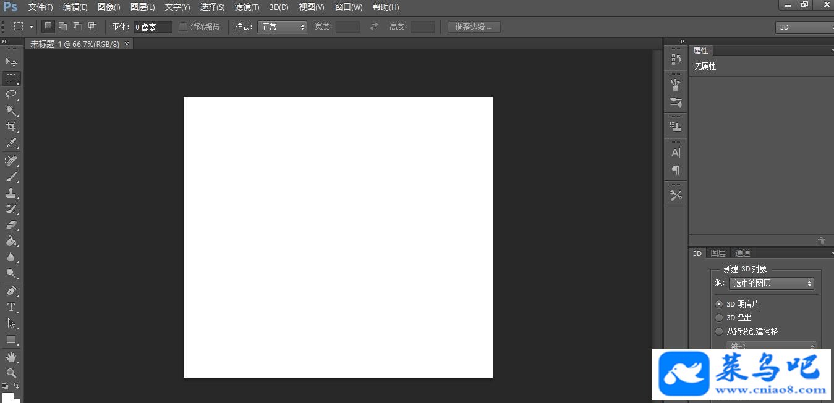834x403 pixels.
Task: Swap foreground and background colors
Action: [17, 386]
